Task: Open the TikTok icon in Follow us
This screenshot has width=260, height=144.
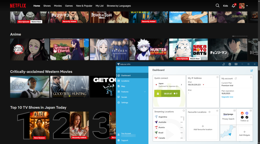Action: [x=247, y=117]
